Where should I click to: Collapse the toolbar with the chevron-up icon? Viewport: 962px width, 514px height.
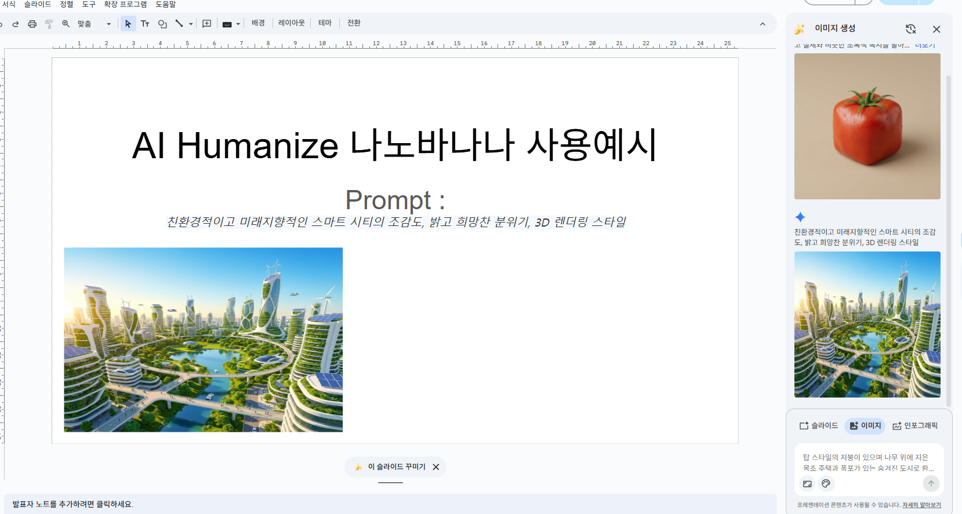[x=763, y=24]
